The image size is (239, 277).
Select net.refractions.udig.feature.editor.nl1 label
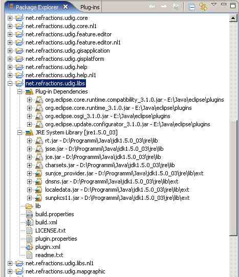[x=73, y=42]
